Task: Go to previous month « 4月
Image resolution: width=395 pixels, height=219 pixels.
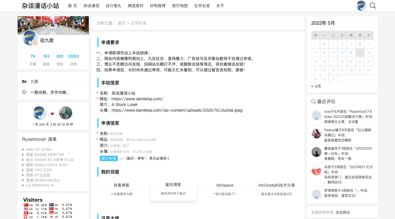Action: 316,86
